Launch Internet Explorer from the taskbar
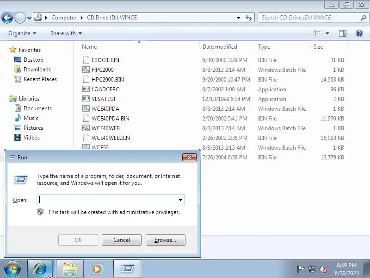 point(40,269)
